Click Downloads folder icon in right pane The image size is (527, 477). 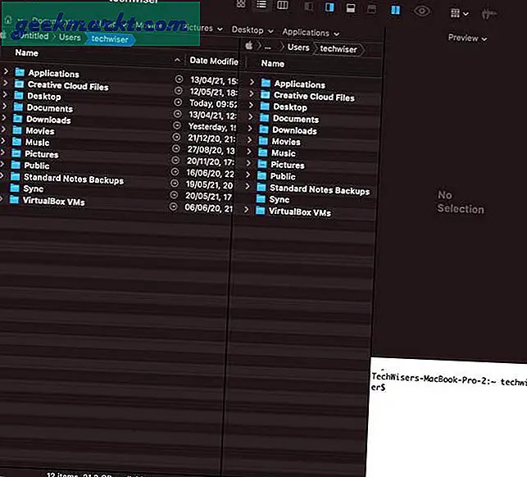click(x=264, y=129)
